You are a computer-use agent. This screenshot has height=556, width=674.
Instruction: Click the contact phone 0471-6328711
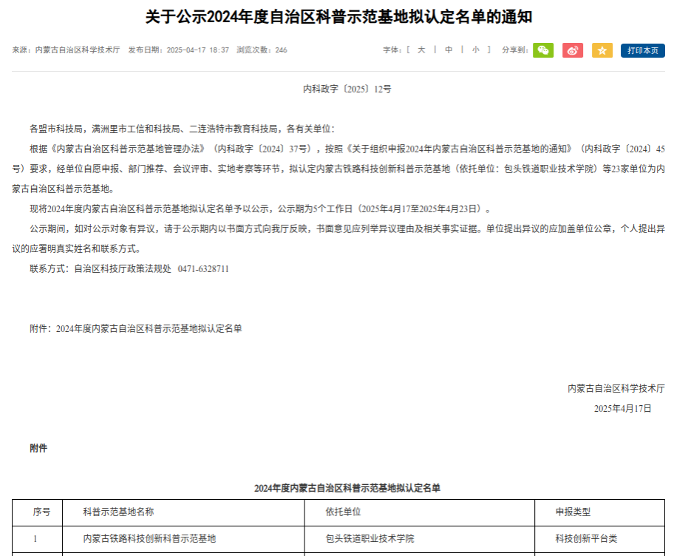203,268
